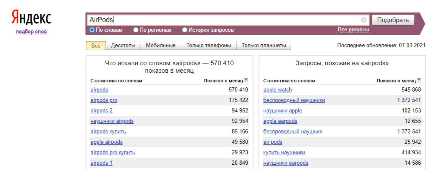Click help icon in right table header

coord(419,80)
